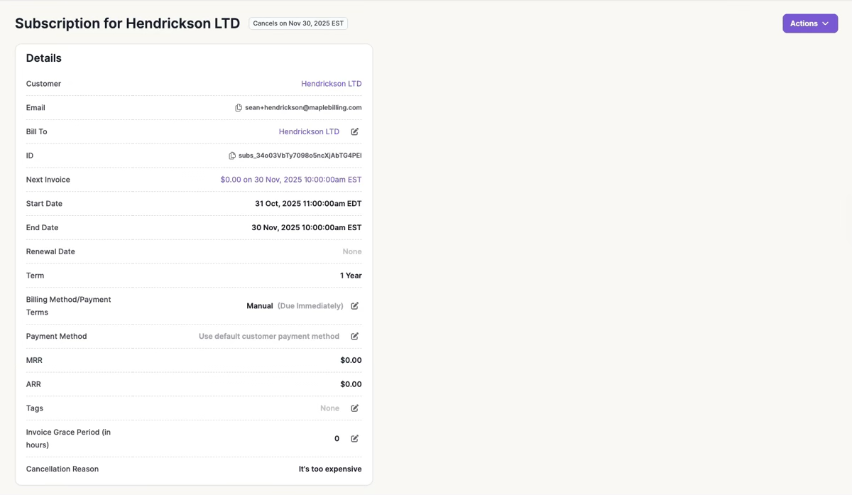Click the End Date value 30 Nov, 2025
Screen dimensions: 852x495
[x=306, y=228]
